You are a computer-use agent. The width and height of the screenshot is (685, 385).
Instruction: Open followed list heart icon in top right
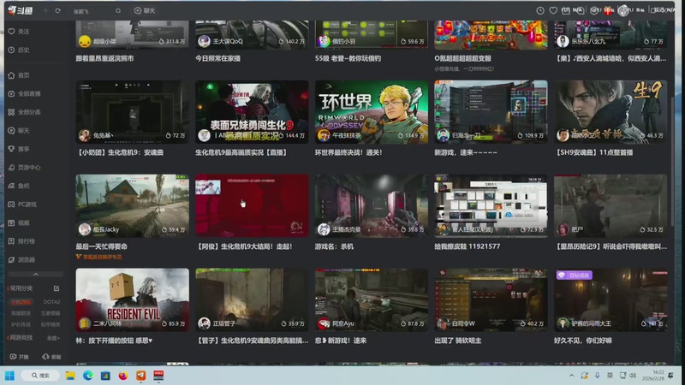(553, 10)
